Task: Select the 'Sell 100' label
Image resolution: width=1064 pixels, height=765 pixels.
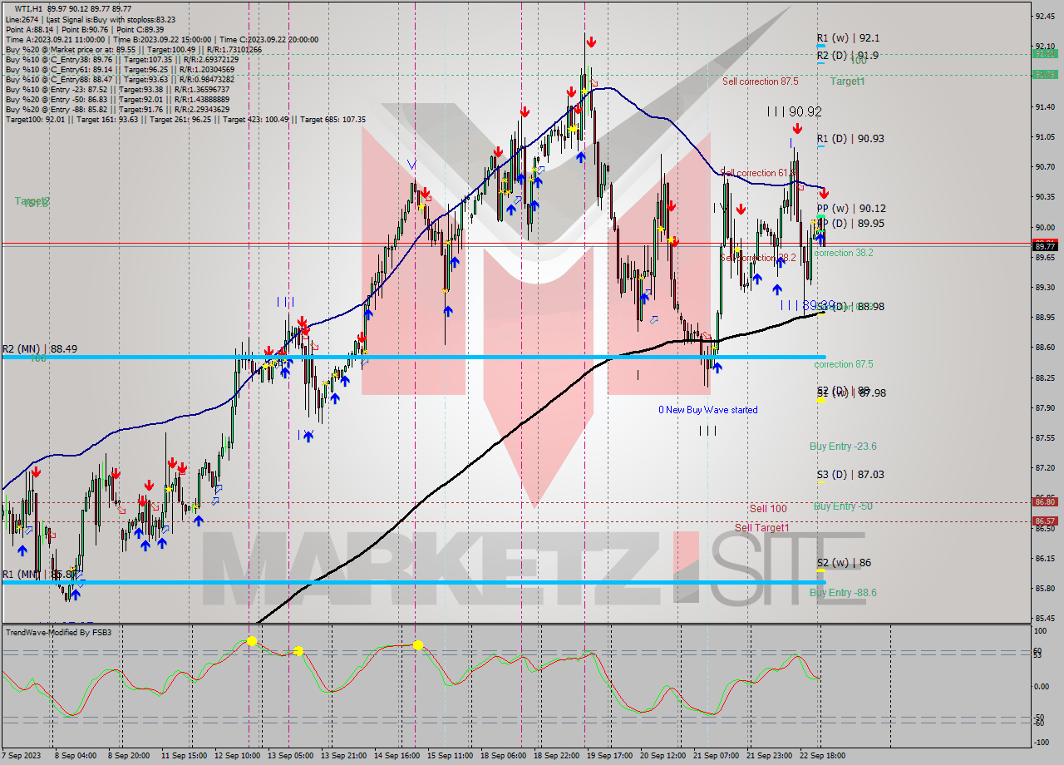Action: click(x=768, y=509)
